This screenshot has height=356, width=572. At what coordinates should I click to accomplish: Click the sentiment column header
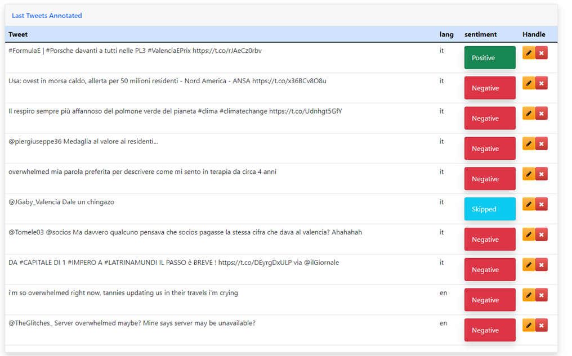click(480, 34)
